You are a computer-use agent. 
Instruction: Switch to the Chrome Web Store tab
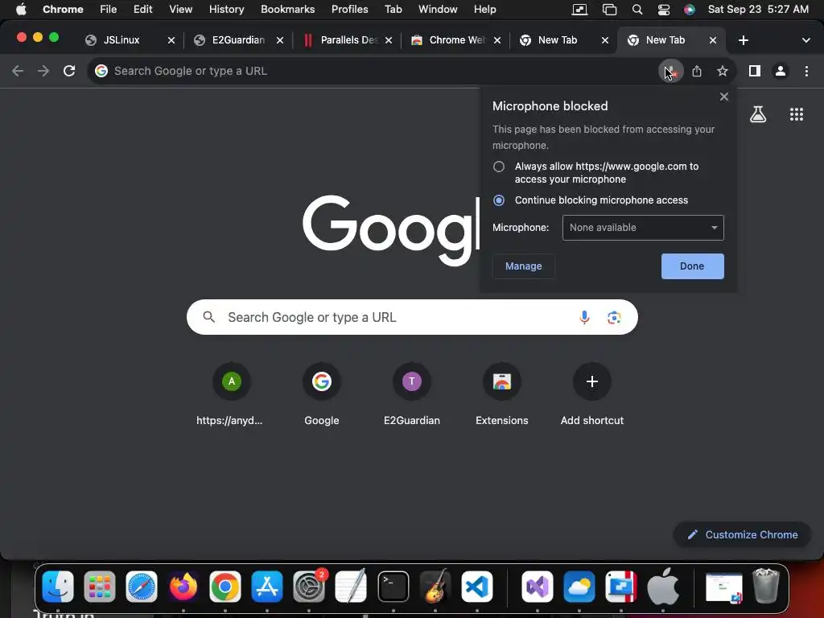[457, 40]
